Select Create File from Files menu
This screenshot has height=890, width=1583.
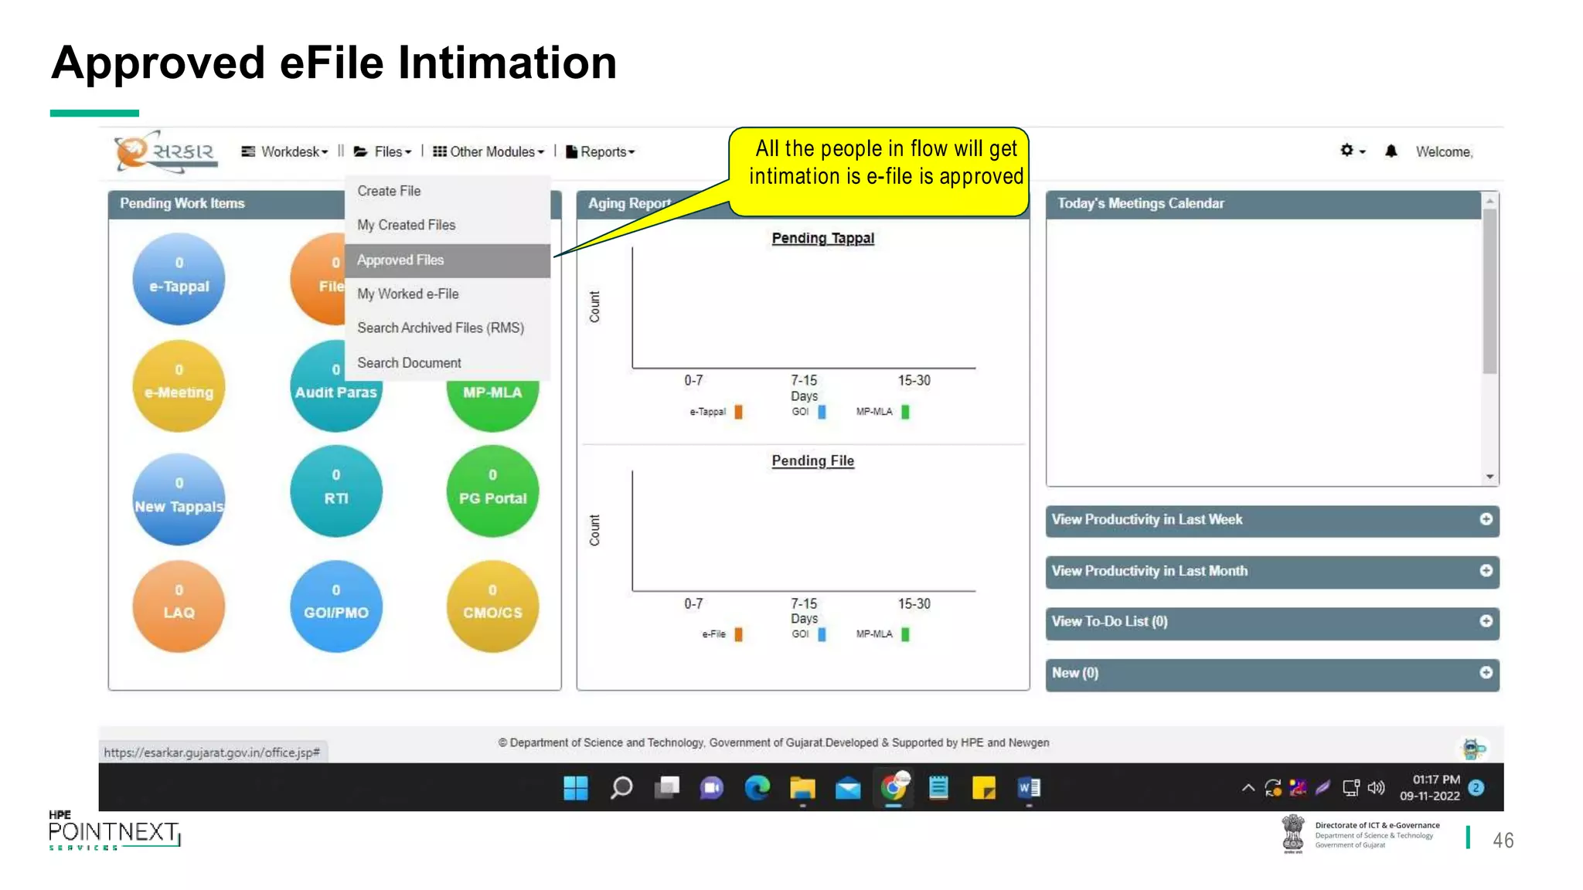pos(389,191)
